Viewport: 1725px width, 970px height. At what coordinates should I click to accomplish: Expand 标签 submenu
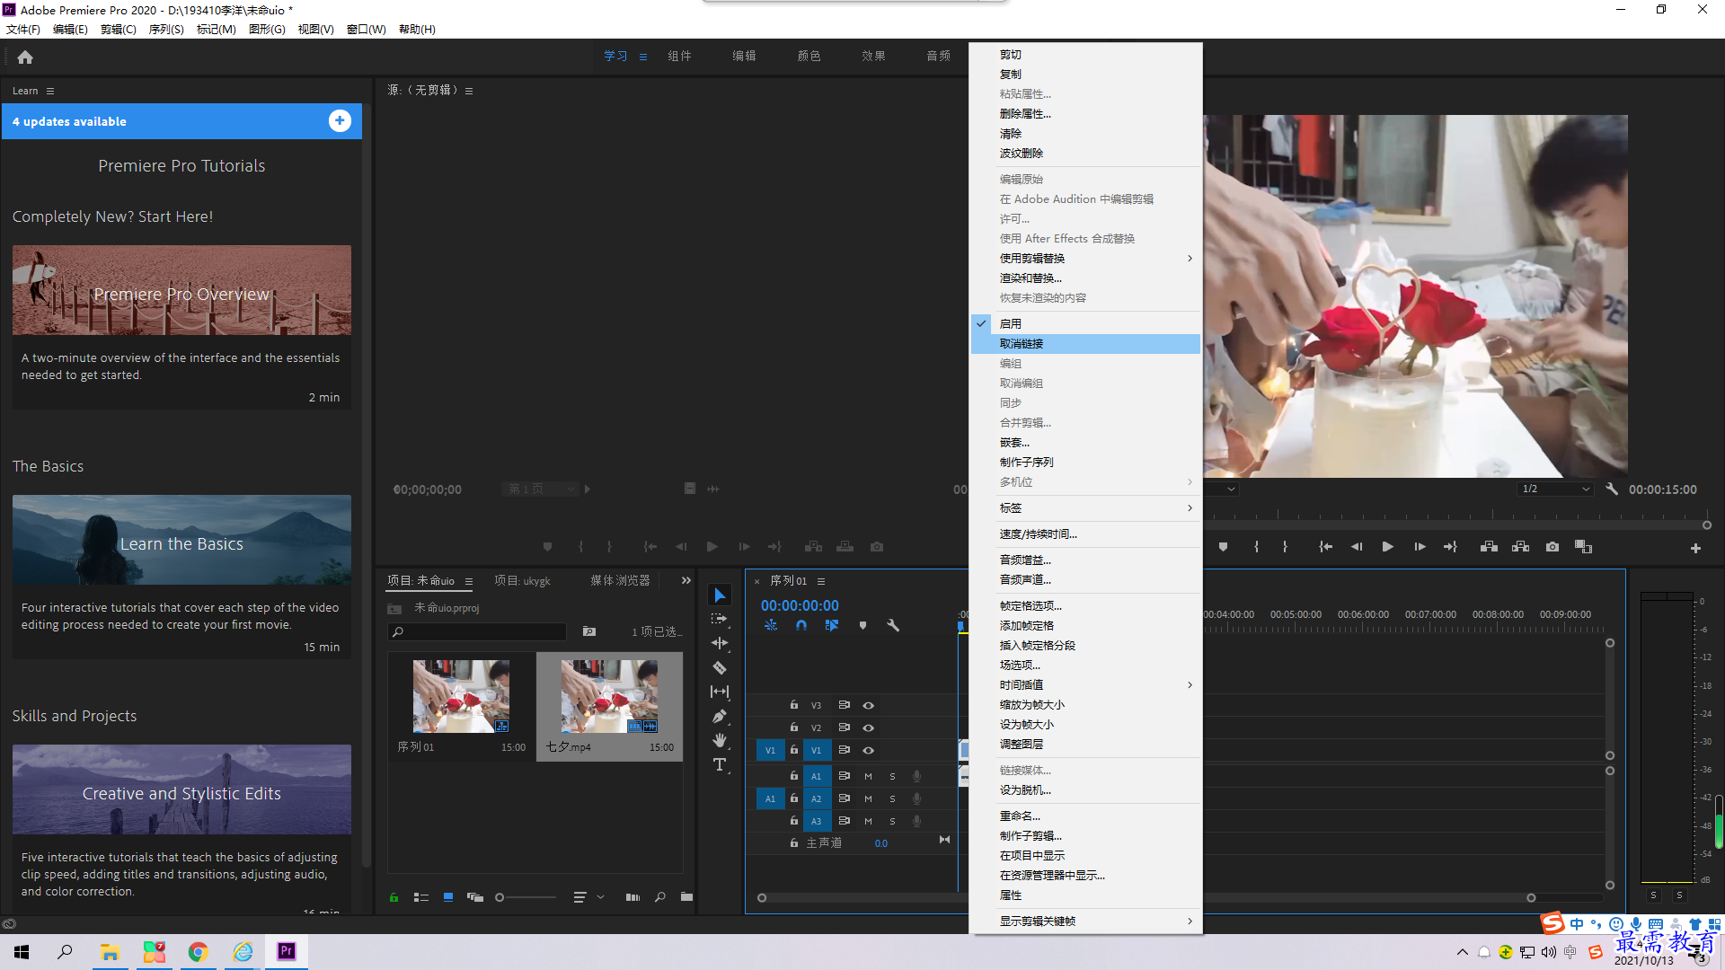(x=1085, y=508)
